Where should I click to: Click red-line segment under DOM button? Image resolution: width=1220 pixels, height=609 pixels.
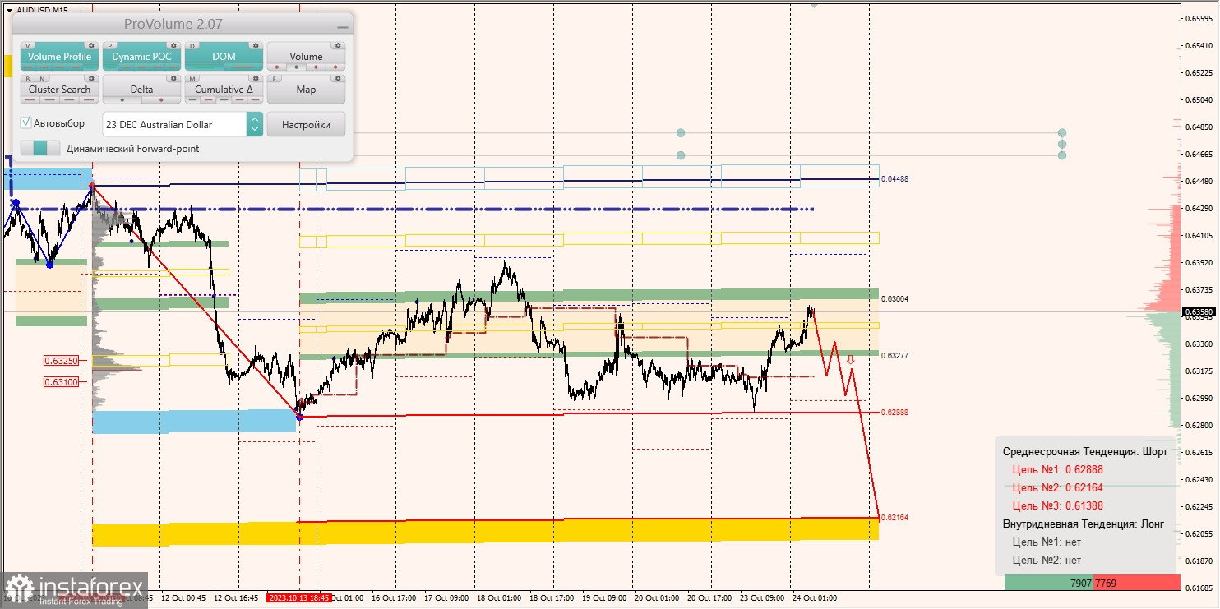coord(243,67)
